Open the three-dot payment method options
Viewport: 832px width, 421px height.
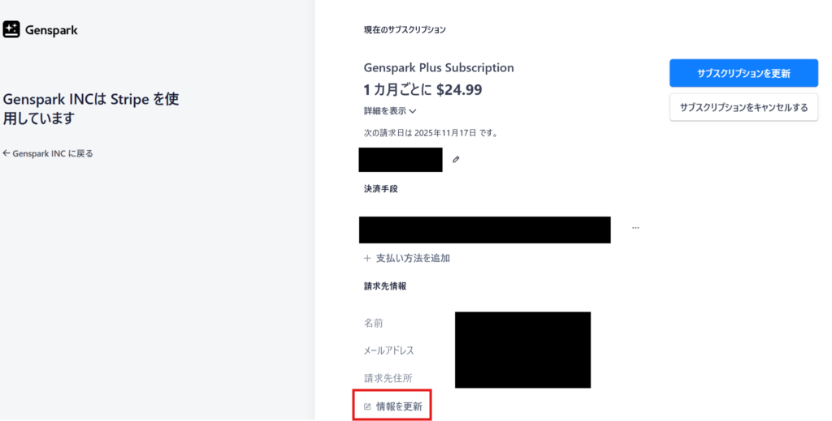point(635,228)
